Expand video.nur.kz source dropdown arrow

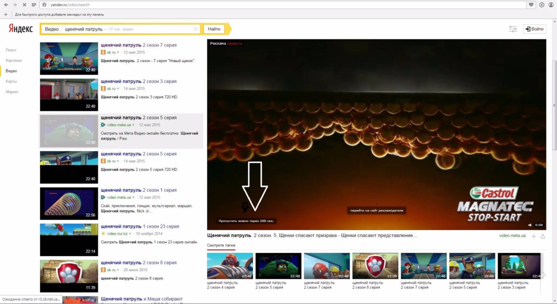point(130,234)
